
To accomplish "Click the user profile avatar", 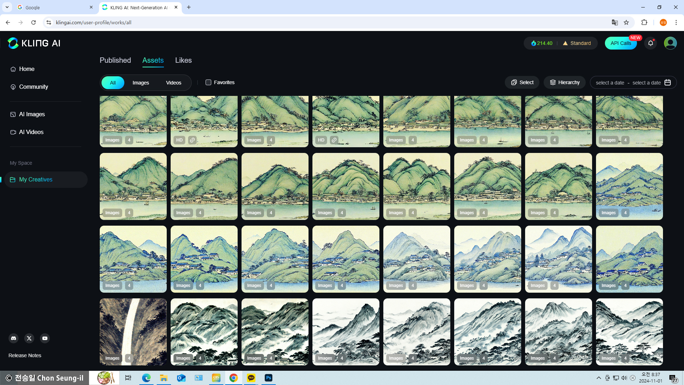I will [670, 43].
